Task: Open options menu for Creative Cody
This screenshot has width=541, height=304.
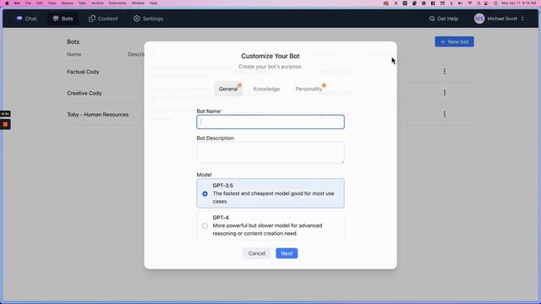Action: pos(445,93)
